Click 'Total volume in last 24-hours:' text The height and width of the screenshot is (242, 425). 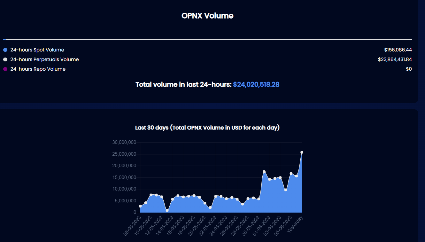click(183, 84)
